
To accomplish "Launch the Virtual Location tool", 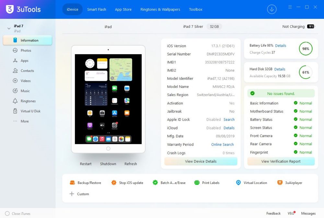I will (x=251, y=183).
